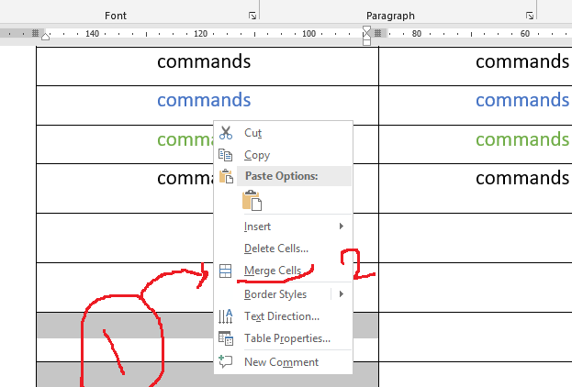The height and width of the screenshot is (387, 572).
Task: Click the Table Properties icon
Action: (x=226, y=338)
